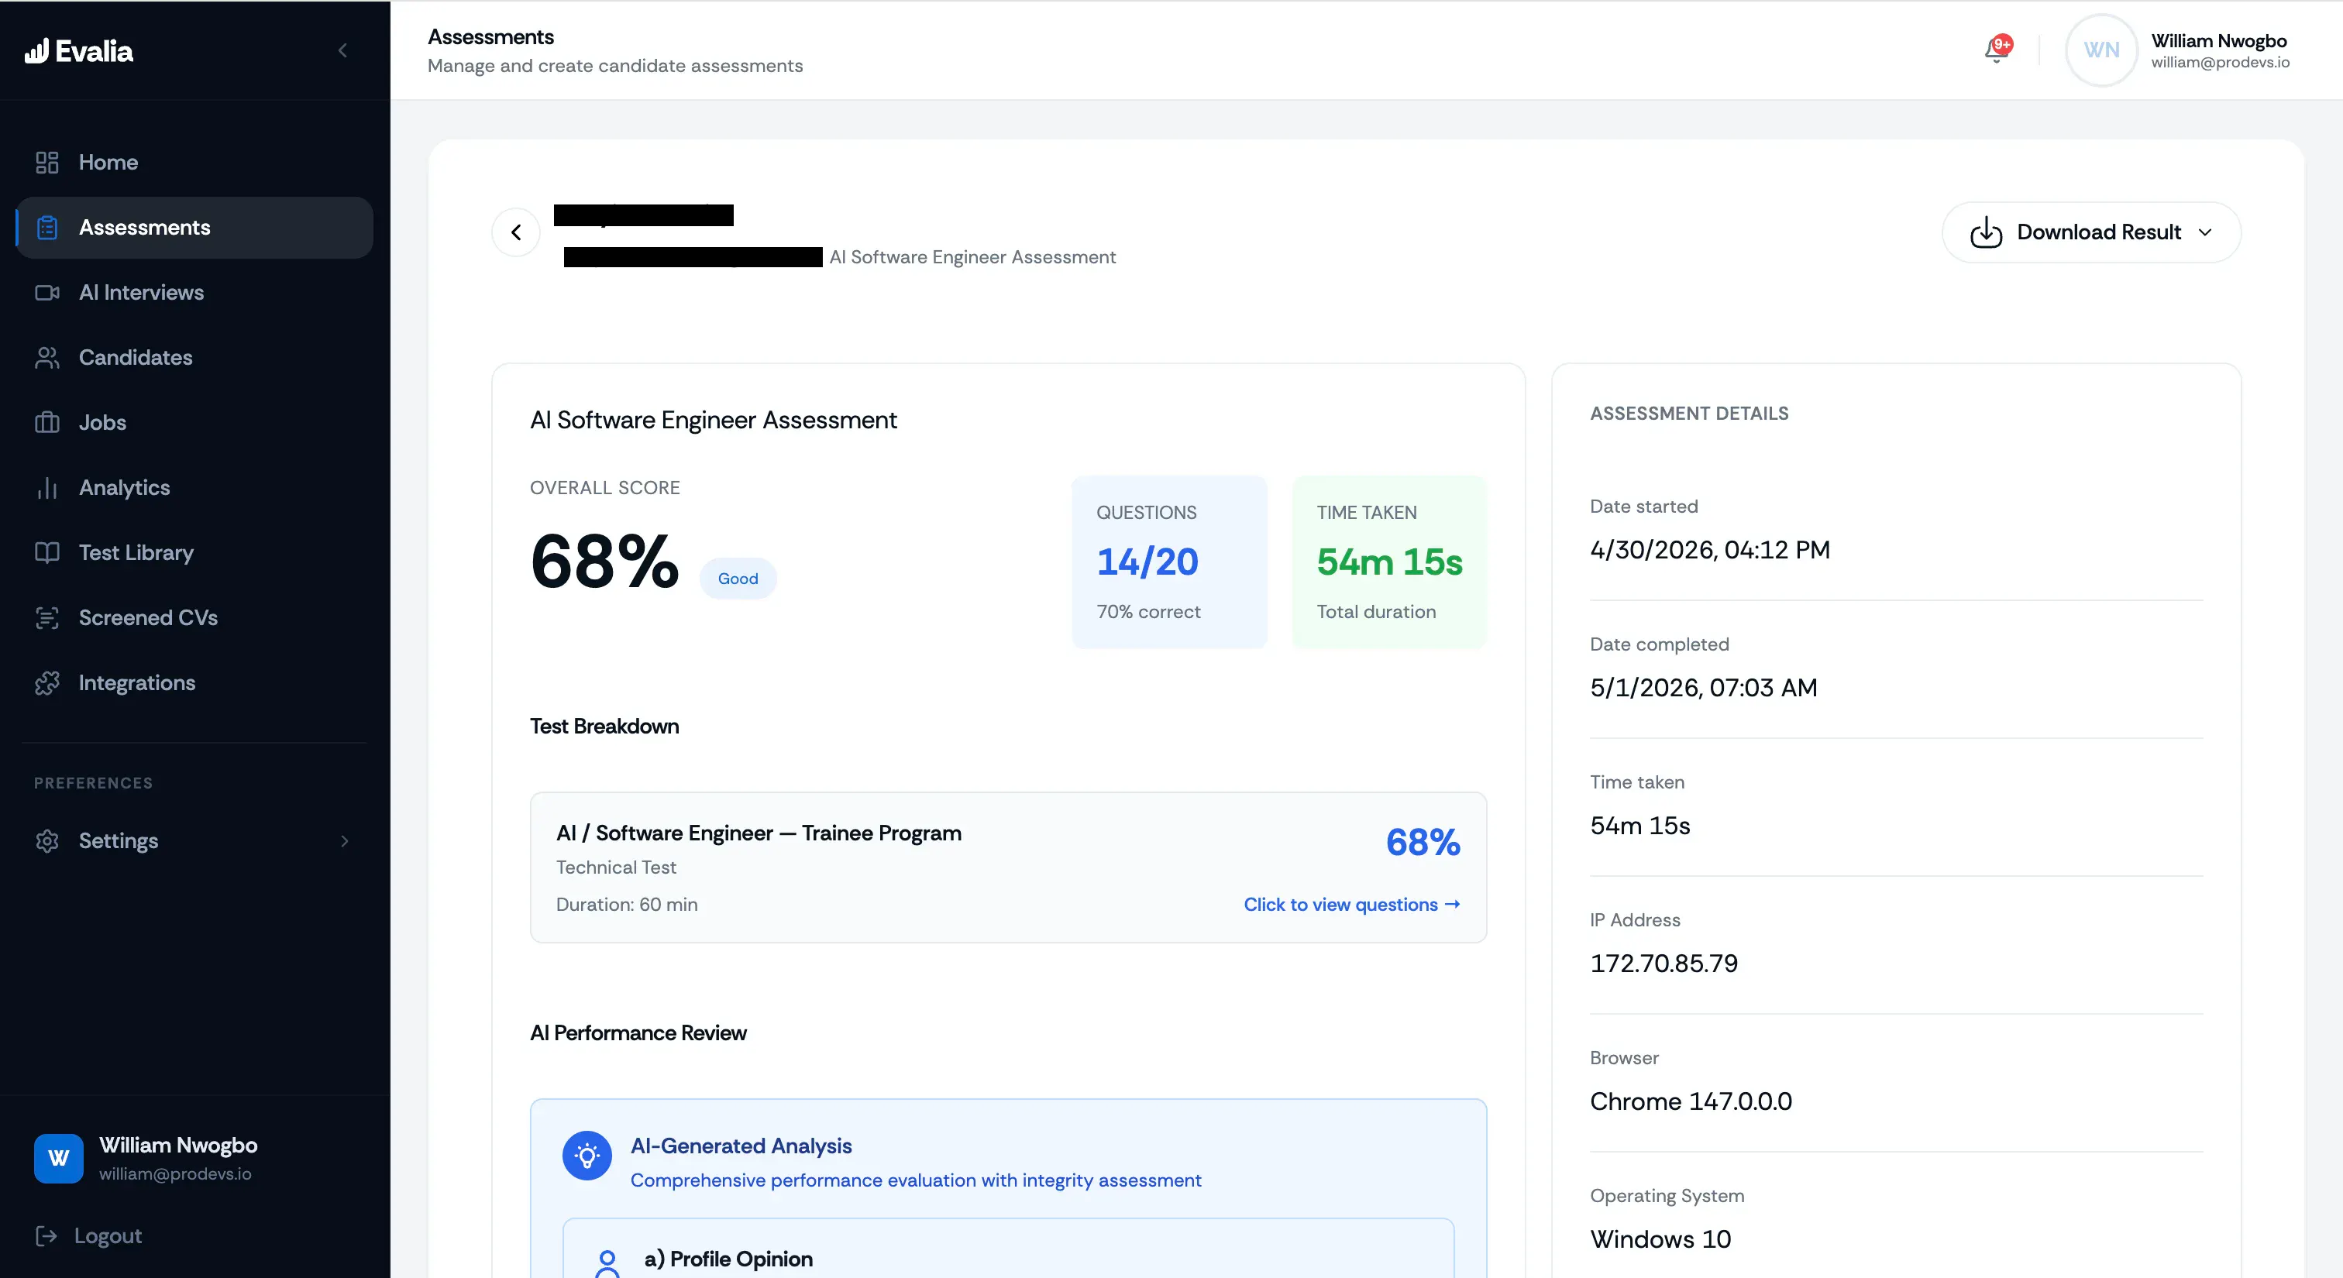2343x1278 pixels.
Task: Open Screened CVs page
Action: coord(194,618)
